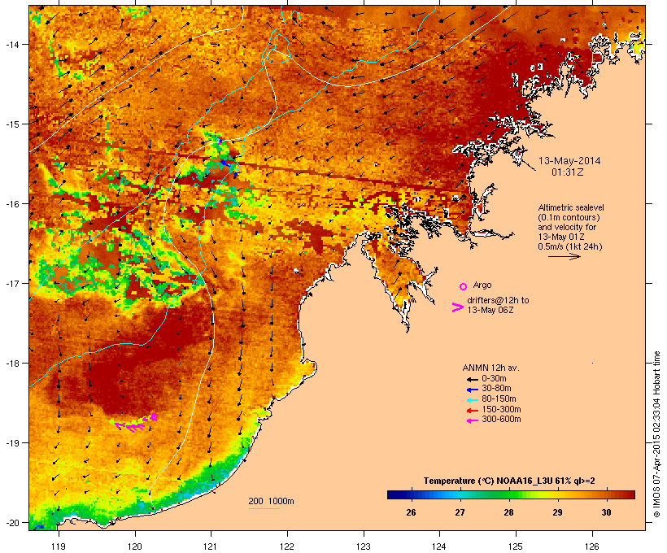The image size is (667, 553).
Task: Click the 'ANMN 12h av.' heading
Action: tap(490, 368)
